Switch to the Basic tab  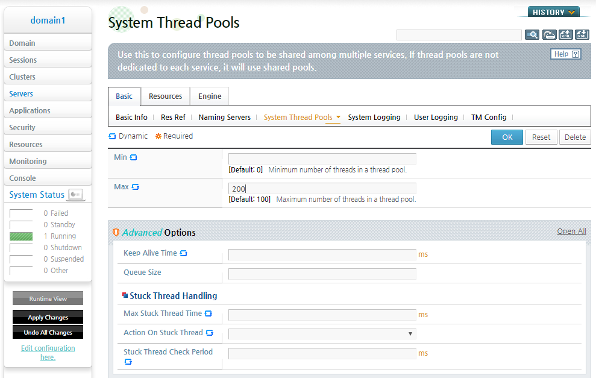124,96
